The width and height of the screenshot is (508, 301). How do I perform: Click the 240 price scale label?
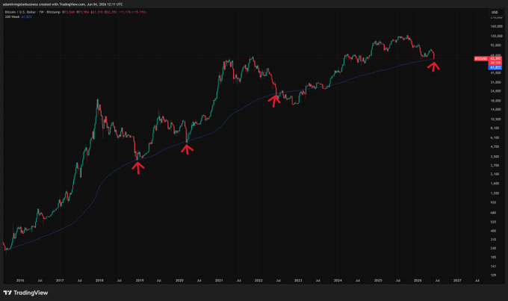[x=493, y=249]
